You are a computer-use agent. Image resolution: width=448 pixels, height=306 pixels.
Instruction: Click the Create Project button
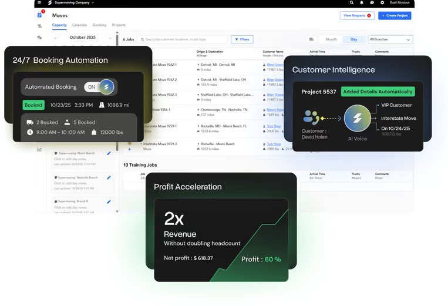(x=395, y=15)
